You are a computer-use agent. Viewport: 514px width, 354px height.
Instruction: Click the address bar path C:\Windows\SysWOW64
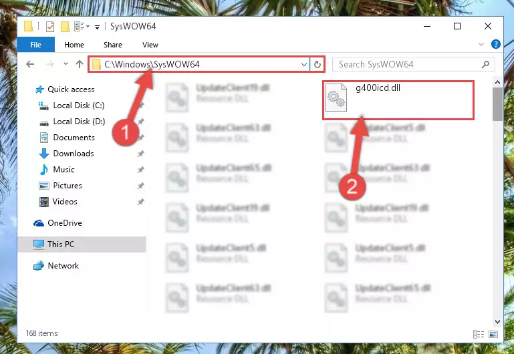tap(152, 64)
